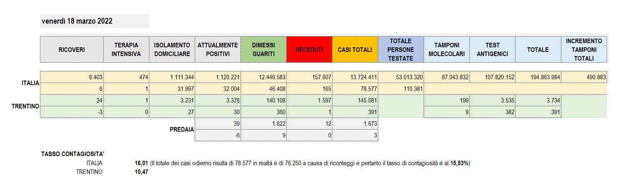Select Trentino's deceduti value 1.597
The image size is (620, 186).
309,100
